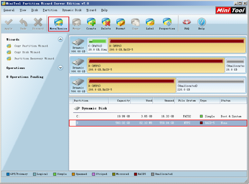Sort by File System column header

coord(187,101)
